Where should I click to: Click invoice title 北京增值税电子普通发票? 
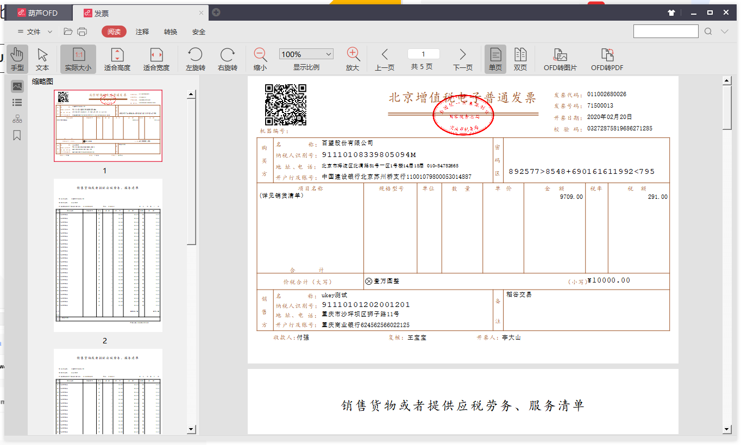tap(462, 97)
